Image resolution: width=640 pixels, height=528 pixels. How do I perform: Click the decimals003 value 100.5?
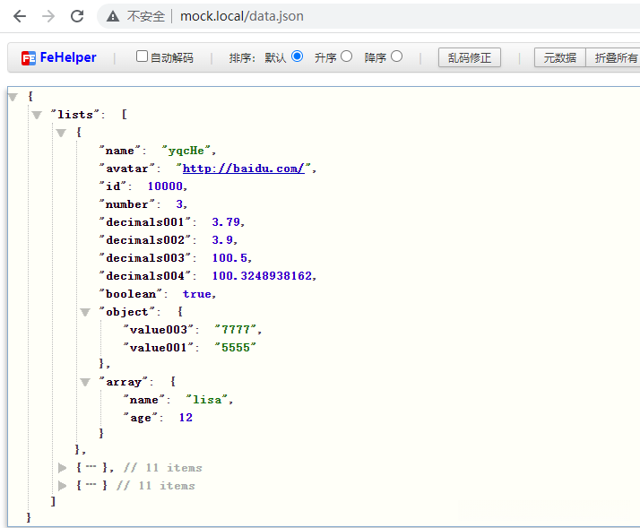[229, 258]
